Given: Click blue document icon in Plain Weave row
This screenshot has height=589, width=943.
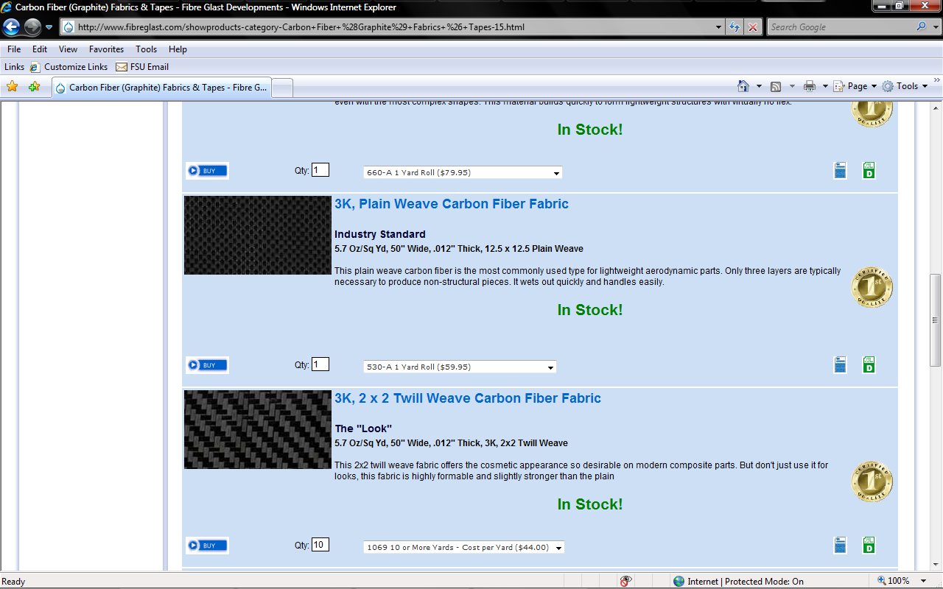Looking at the screenshot, I should coord(840,364).
